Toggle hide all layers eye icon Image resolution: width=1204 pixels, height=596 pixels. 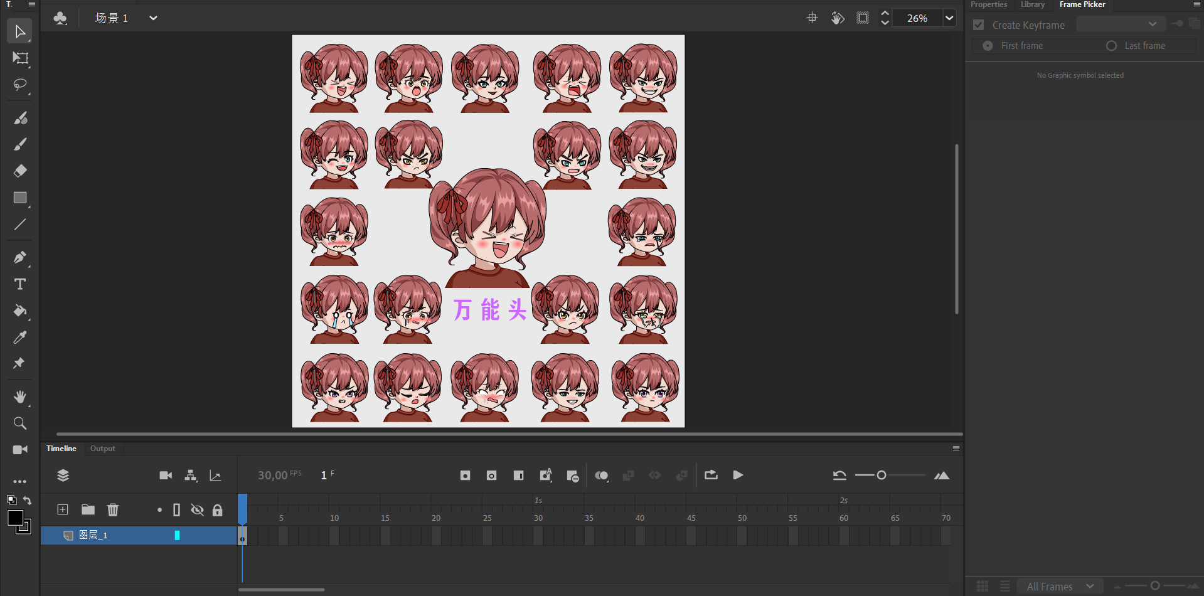pos(197,509)
